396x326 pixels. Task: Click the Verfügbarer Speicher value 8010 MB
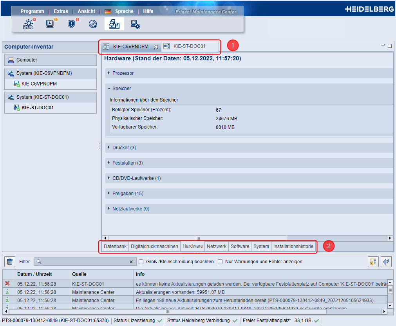pyautogui.click(x=225, y=127)
